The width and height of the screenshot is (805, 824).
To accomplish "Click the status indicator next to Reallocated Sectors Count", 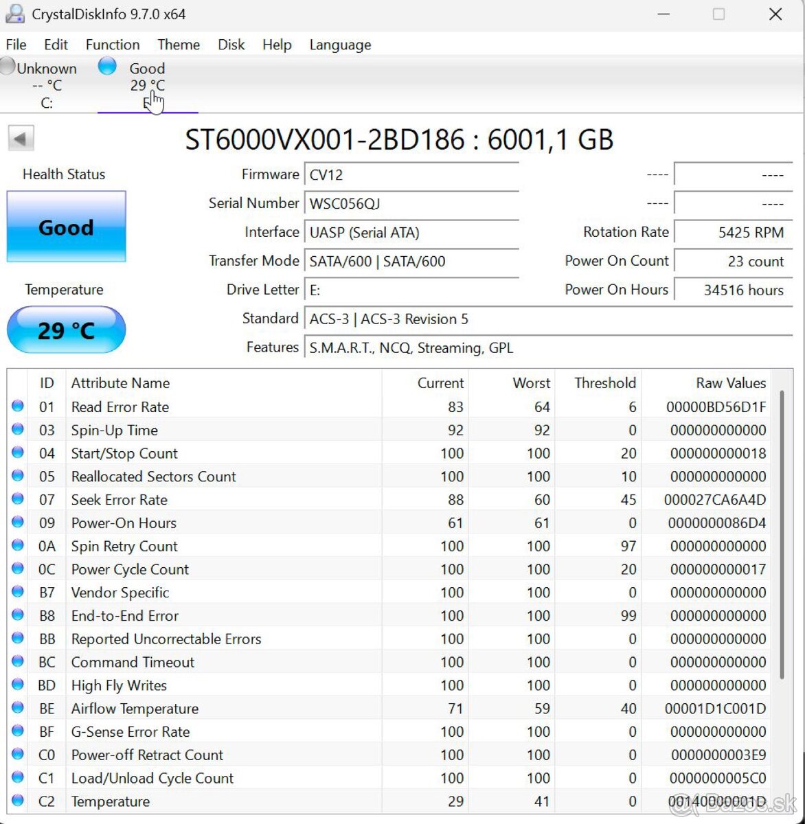I will tap(17, 476).
